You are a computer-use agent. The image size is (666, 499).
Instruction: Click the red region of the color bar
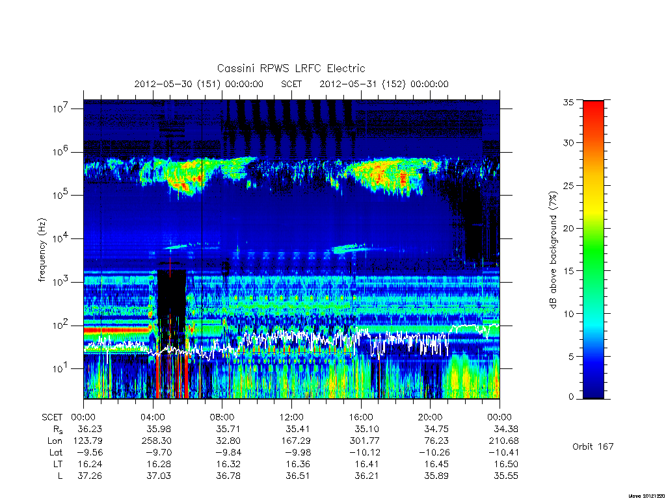tap(593, 123)
